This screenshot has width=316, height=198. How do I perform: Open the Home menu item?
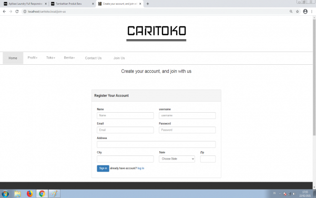click(13, 58)
